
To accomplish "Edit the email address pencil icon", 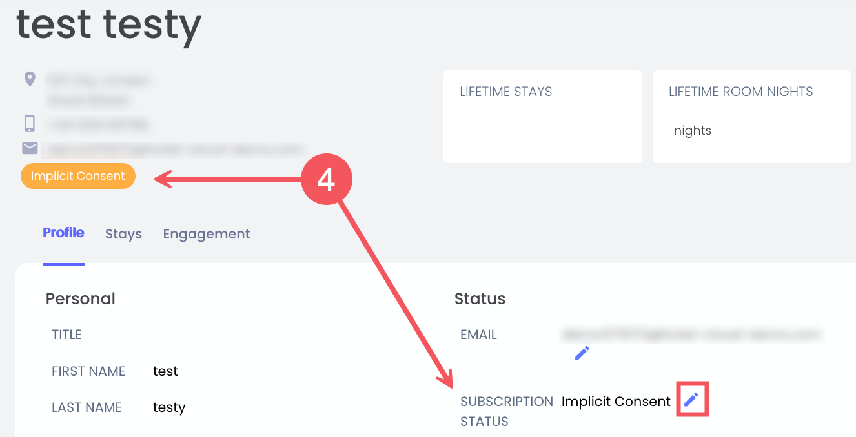I will click(582, 353).
